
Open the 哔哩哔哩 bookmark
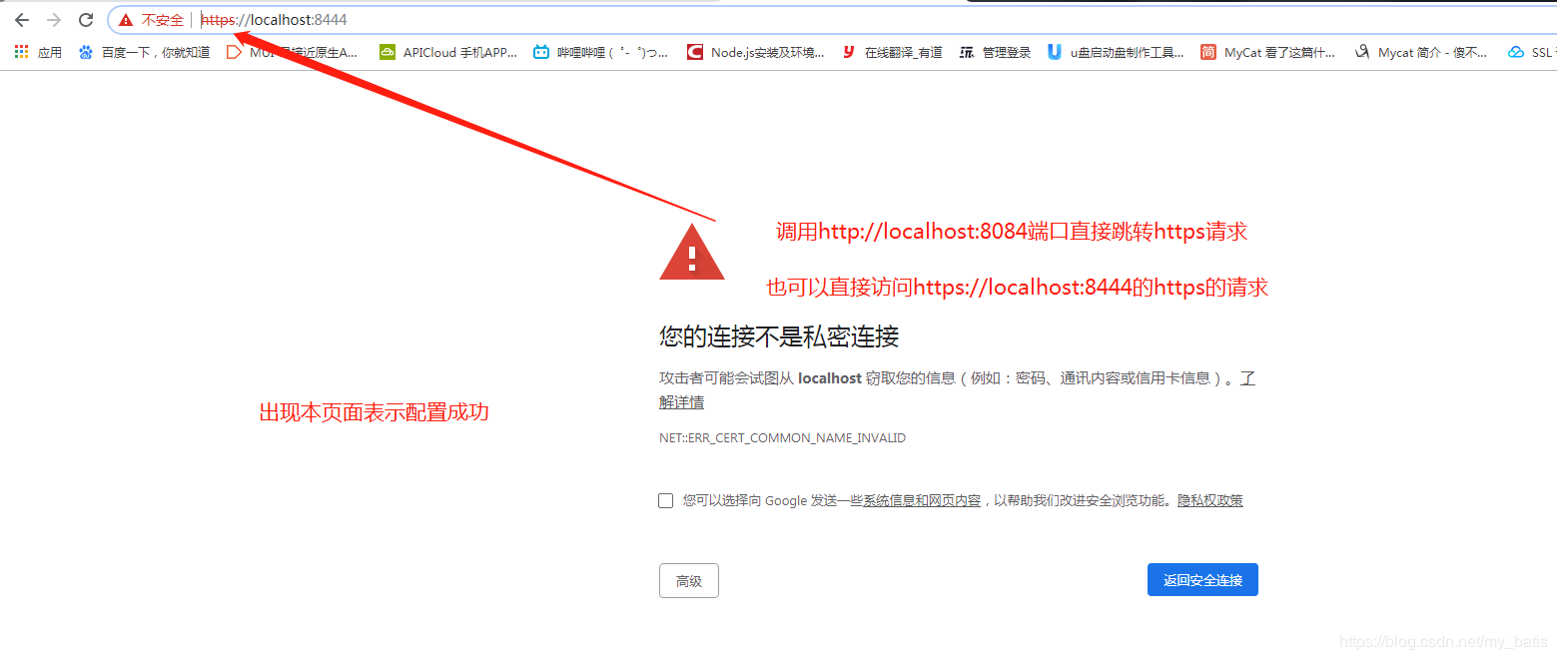[x=601, y=52]
